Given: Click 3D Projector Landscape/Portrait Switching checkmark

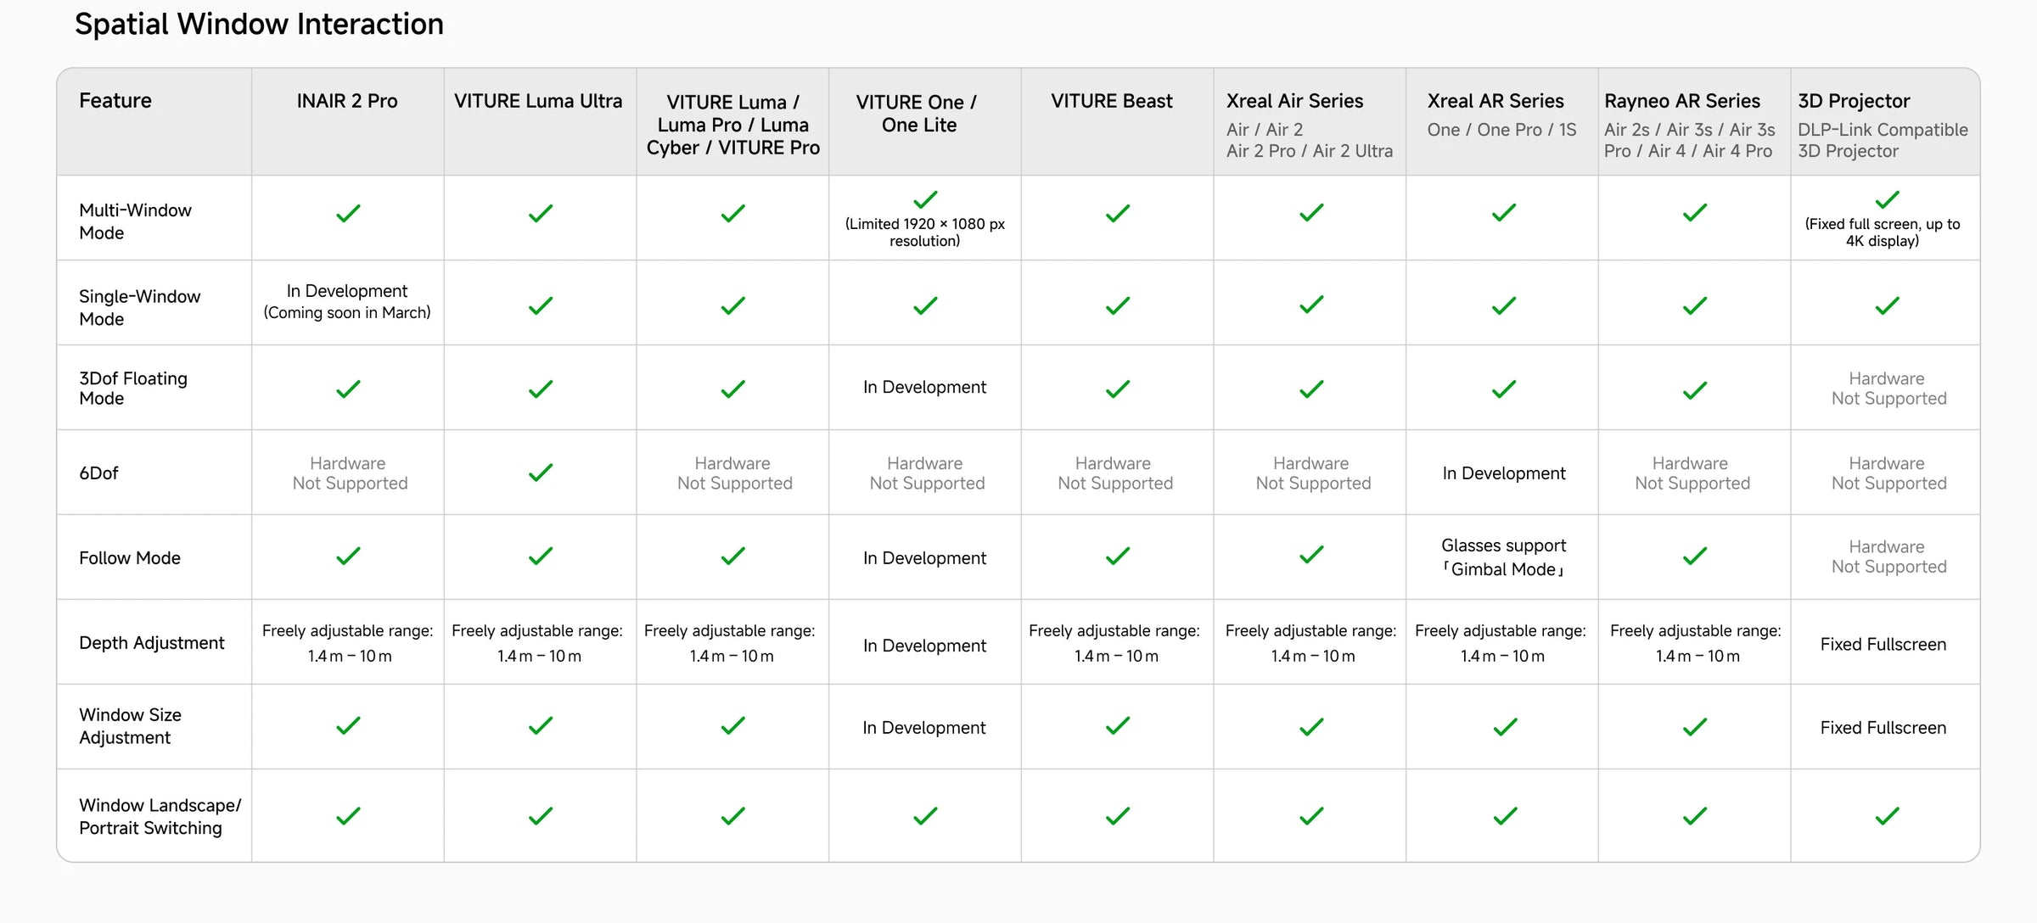Looking at the screenshot, I should (x=1887, y=816).
